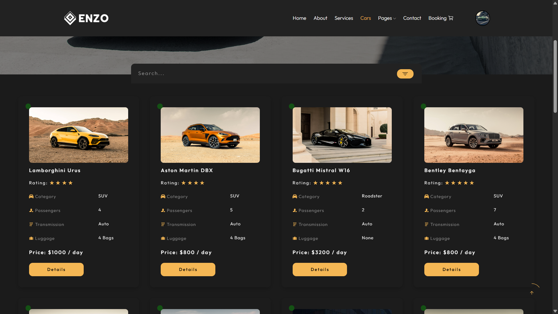Click the "Bentley Bentayga" title
558x314 pixels.
[450, 170]
